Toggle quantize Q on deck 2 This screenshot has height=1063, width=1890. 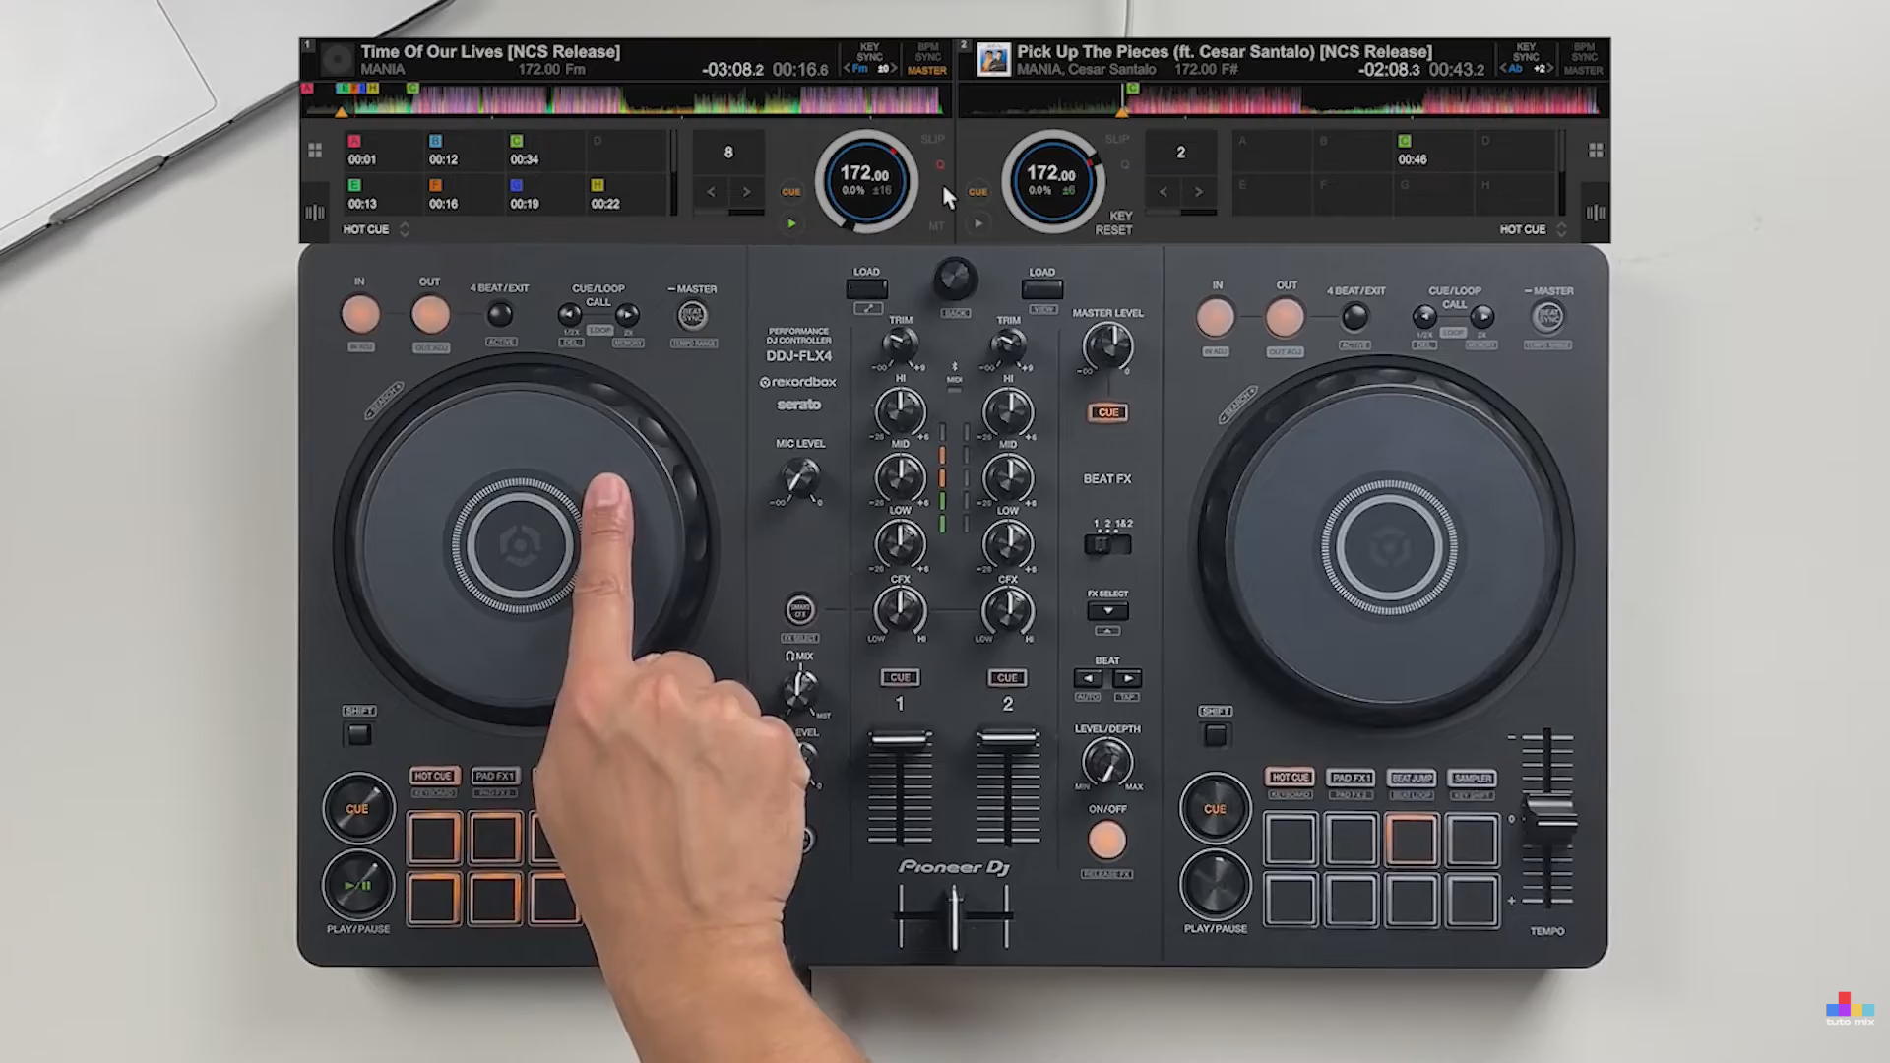1125,165
